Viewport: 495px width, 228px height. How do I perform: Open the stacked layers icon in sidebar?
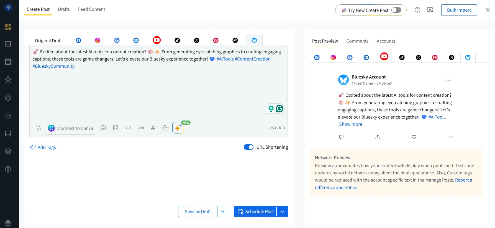coord(8,151)
